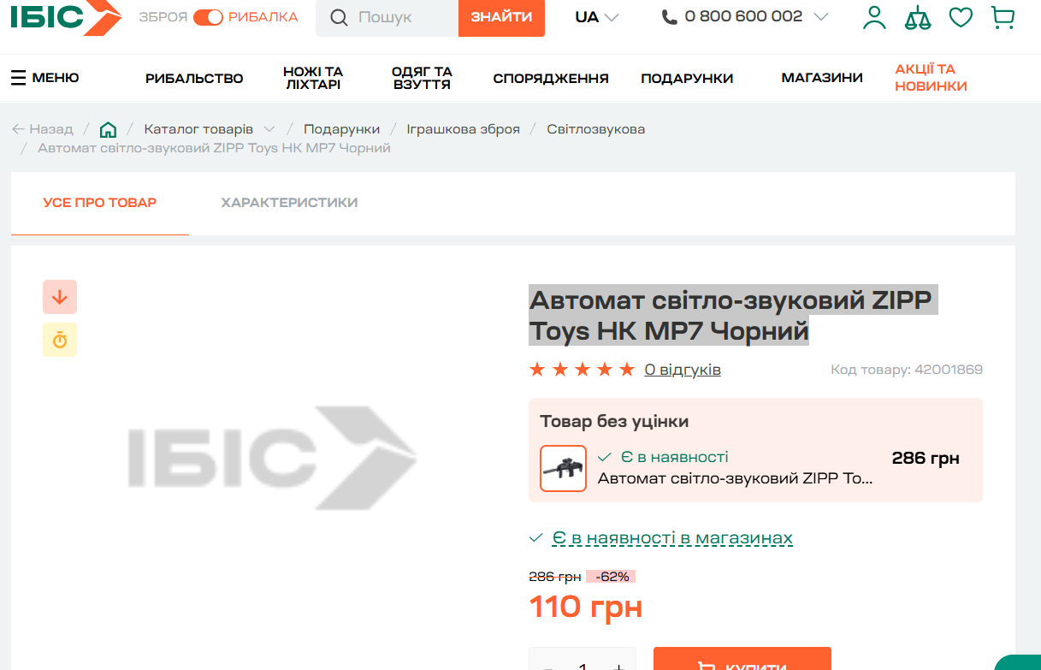Open the compare scales icon
1041x670 pixels.
[x=918, y=17]
